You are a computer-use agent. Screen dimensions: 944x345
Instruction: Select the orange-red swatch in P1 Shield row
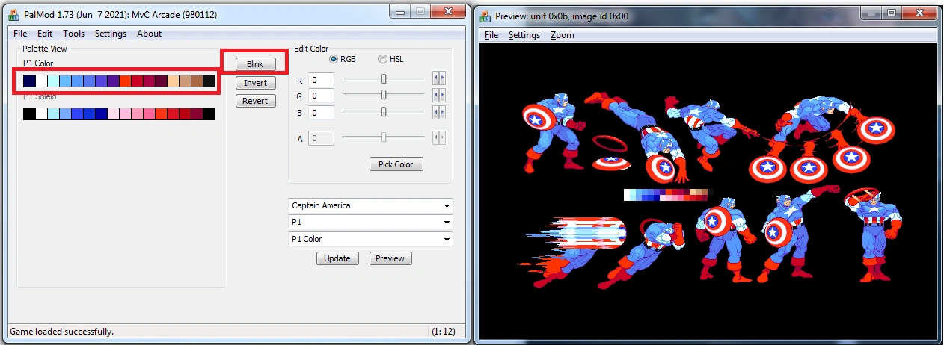[161, 114]
